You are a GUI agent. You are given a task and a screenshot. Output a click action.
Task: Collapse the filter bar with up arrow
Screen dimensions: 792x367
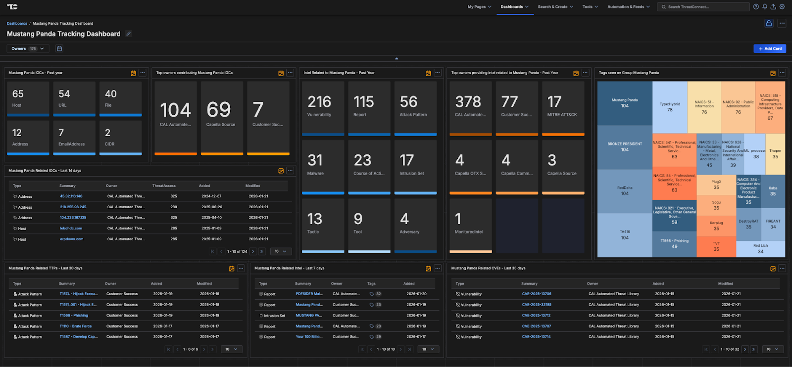point(396,58)
